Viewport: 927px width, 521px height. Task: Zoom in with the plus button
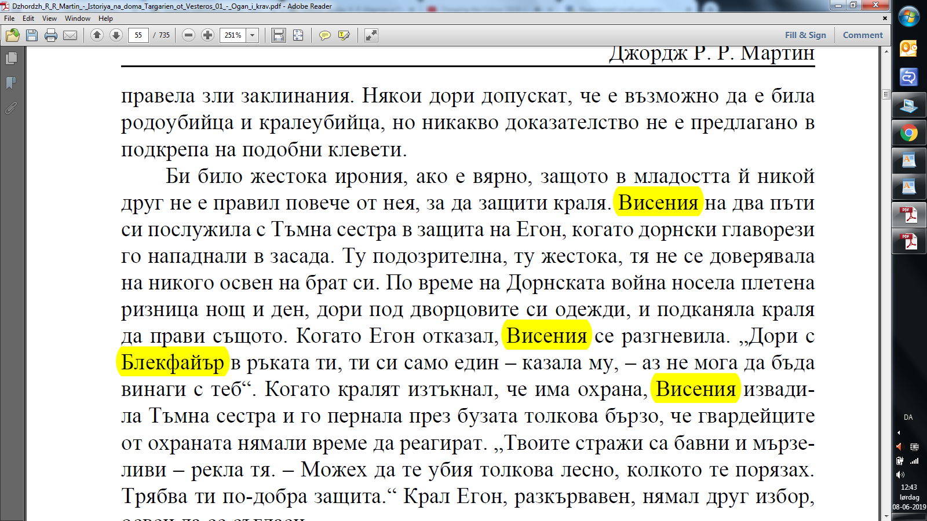click(x=207, y=35)
